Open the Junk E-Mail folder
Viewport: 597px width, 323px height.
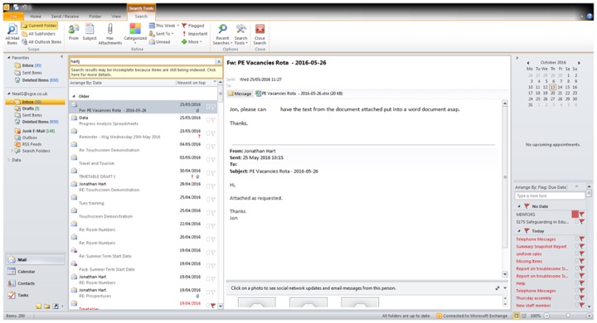click(34, 131)
